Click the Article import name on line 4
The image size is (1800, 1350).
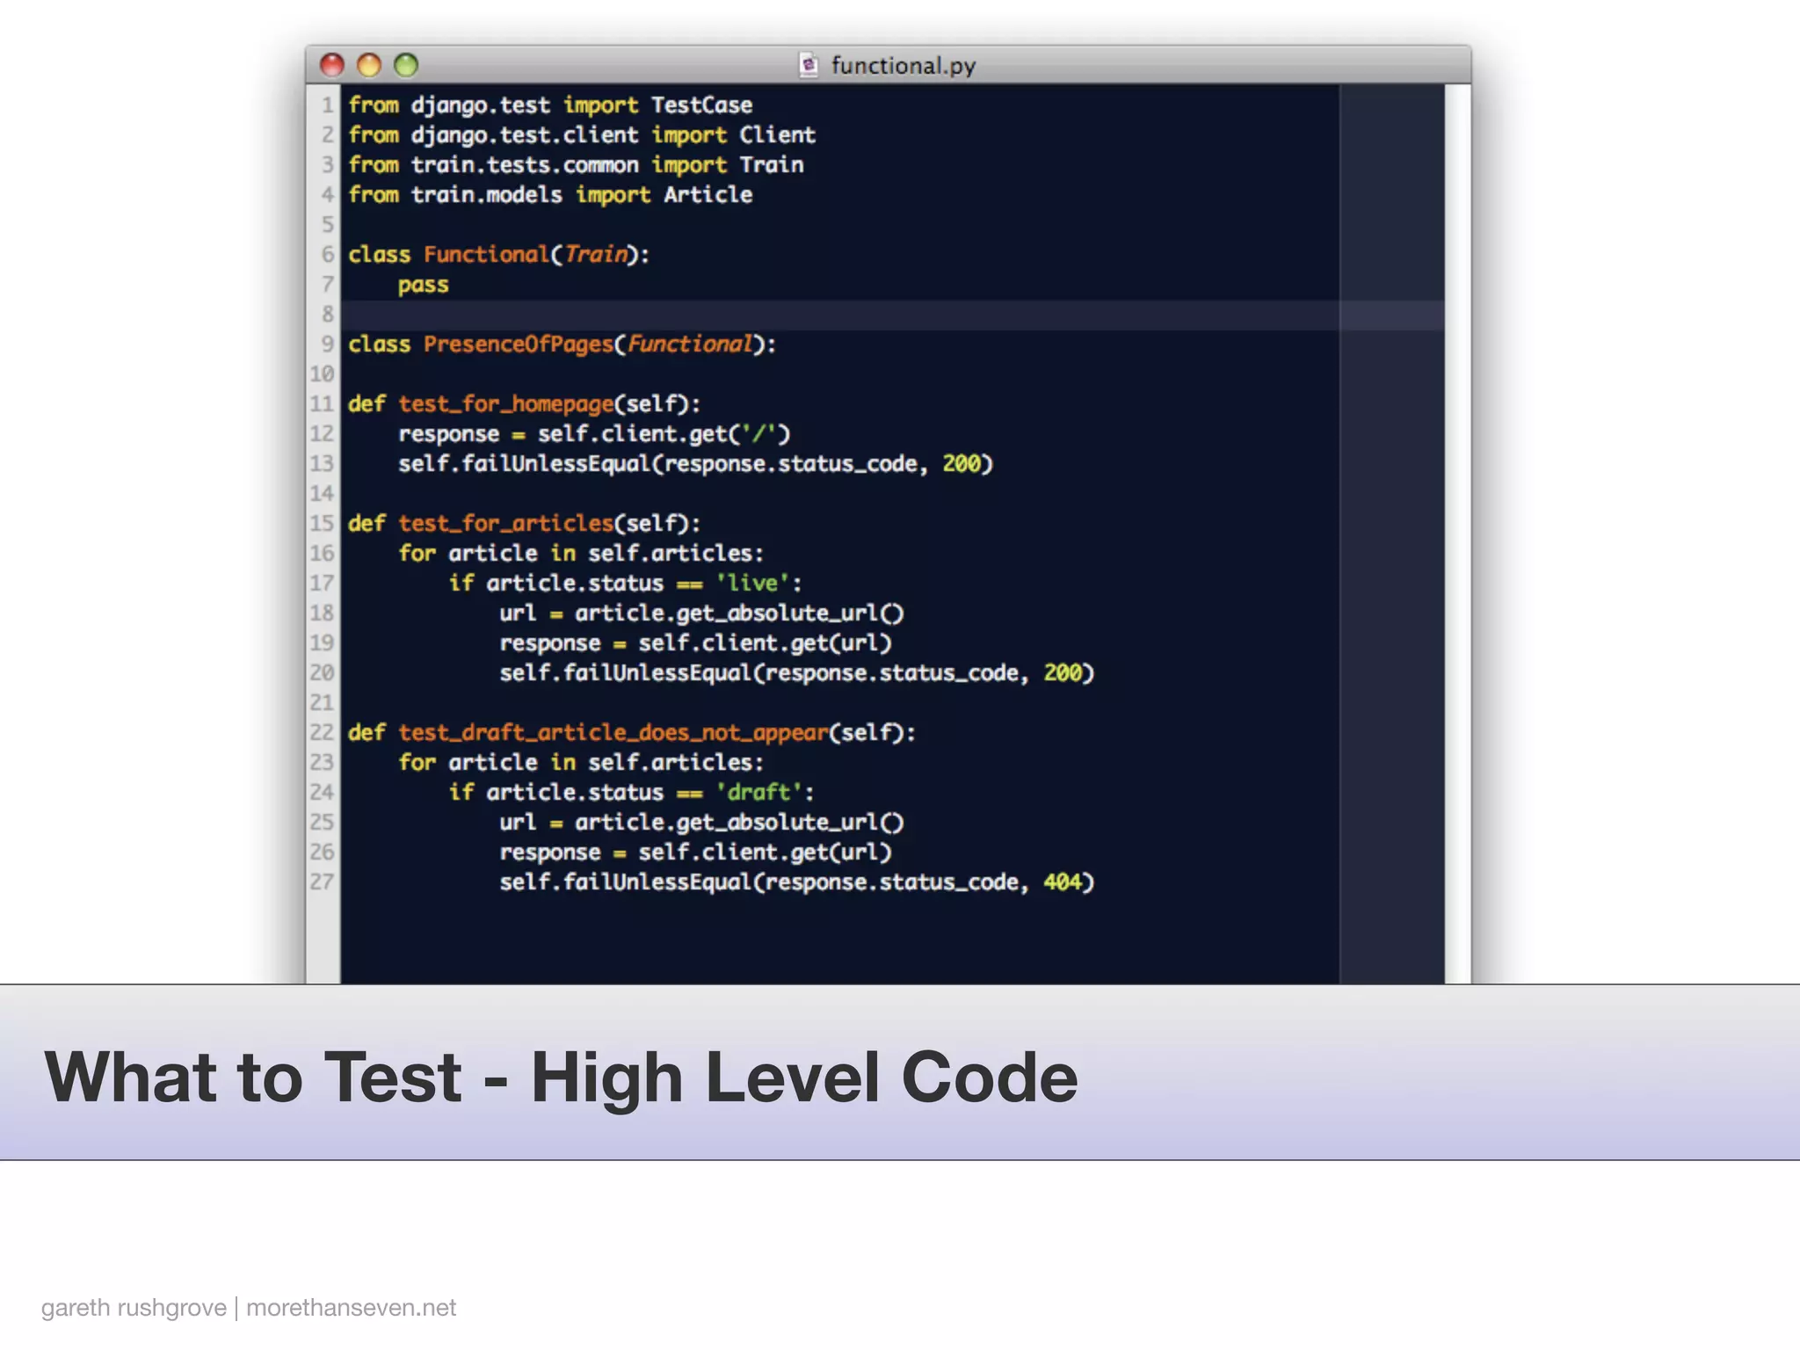[708, 194]
